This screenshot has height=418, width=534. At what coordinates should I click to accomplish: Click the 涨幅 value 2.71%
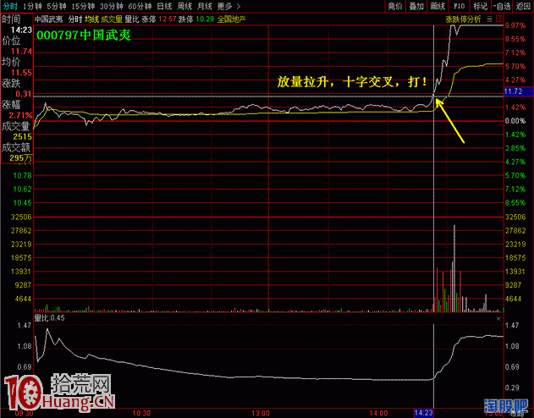coord(20,115)
